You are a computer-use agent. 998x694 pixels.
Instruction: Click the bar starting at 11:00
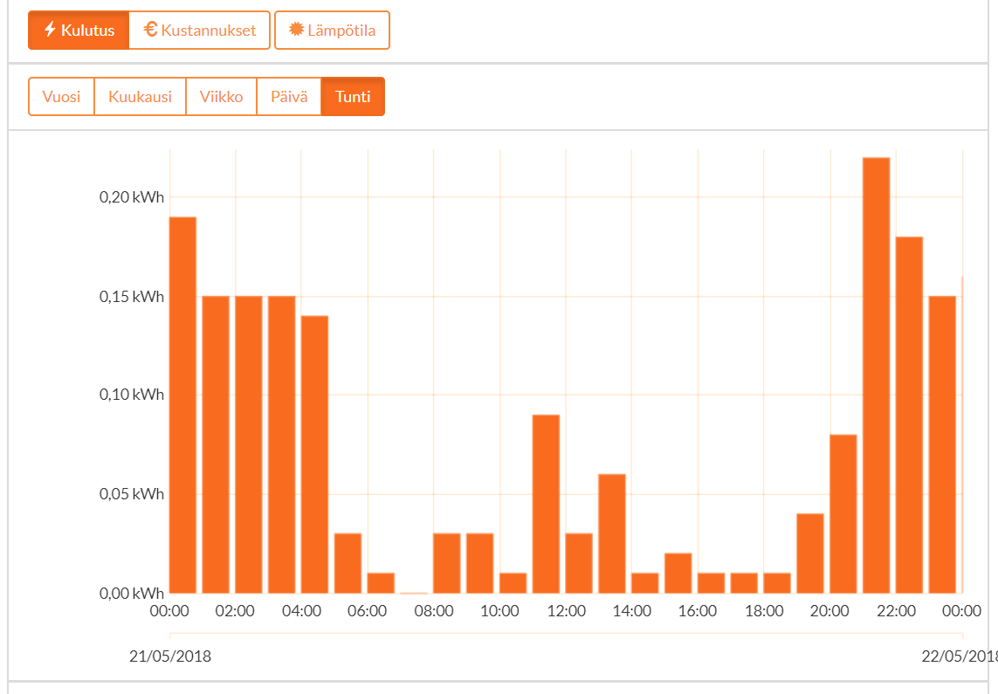[x=546, y=504]
